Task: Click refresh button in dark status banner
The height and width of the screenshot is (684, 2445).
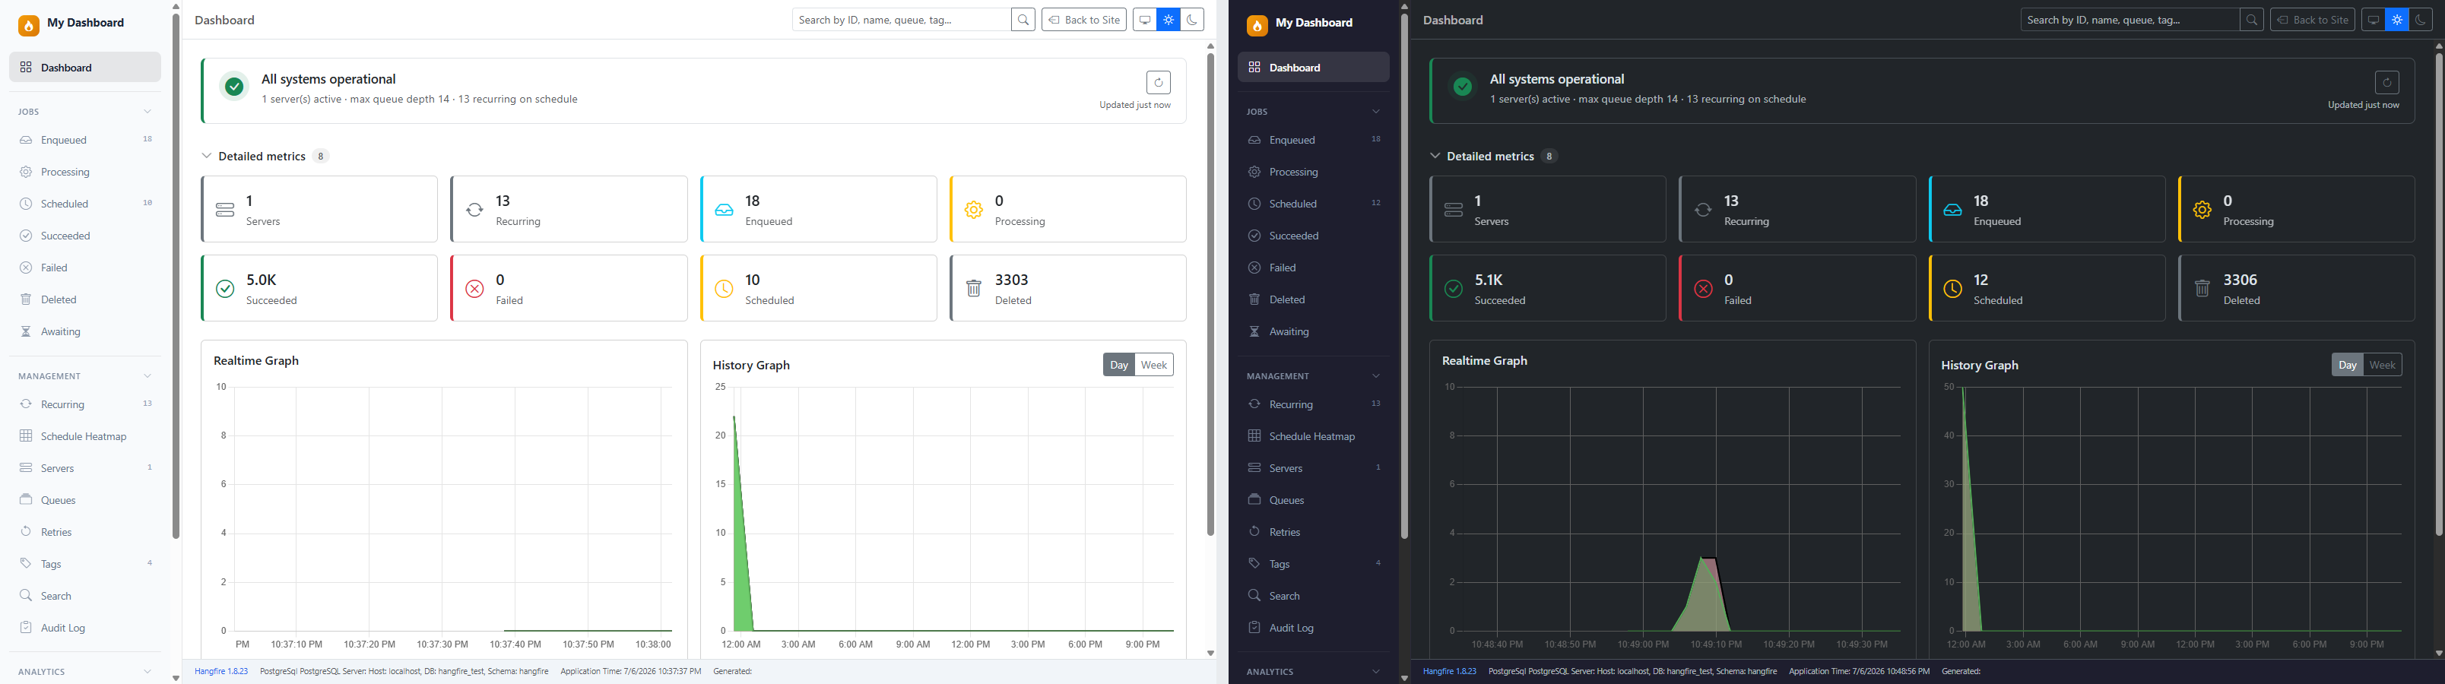Action: point(2386,83)
